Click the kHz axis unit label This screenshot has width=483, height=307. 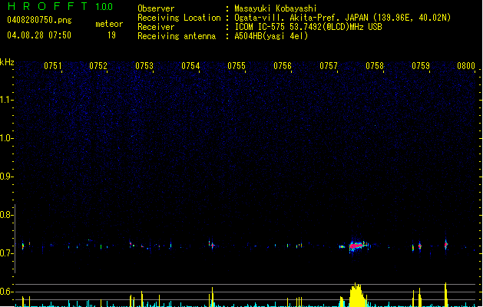point(7,62)
